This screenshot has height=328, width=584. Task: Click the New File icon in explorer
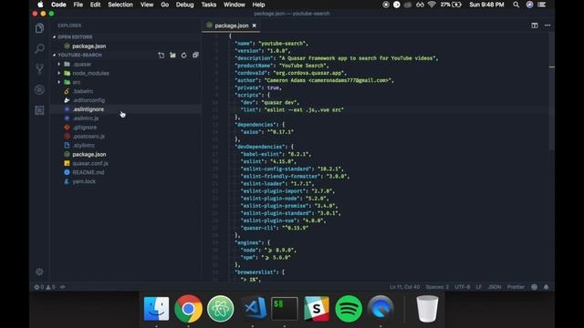(161, 55)
